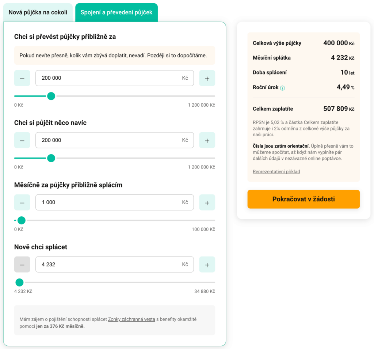Edit the 4 232 Kč new payment field

pyautogui.click(x=114, y=264)
